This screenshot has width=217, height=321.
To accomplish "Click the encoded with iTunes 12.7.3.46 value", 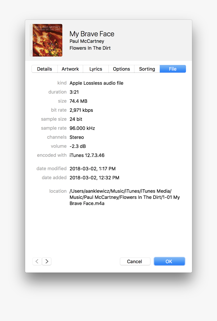I will point(87,155).
